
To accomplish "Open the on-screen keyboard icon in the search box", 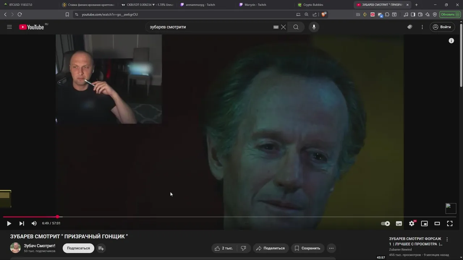I will point(276,27).
